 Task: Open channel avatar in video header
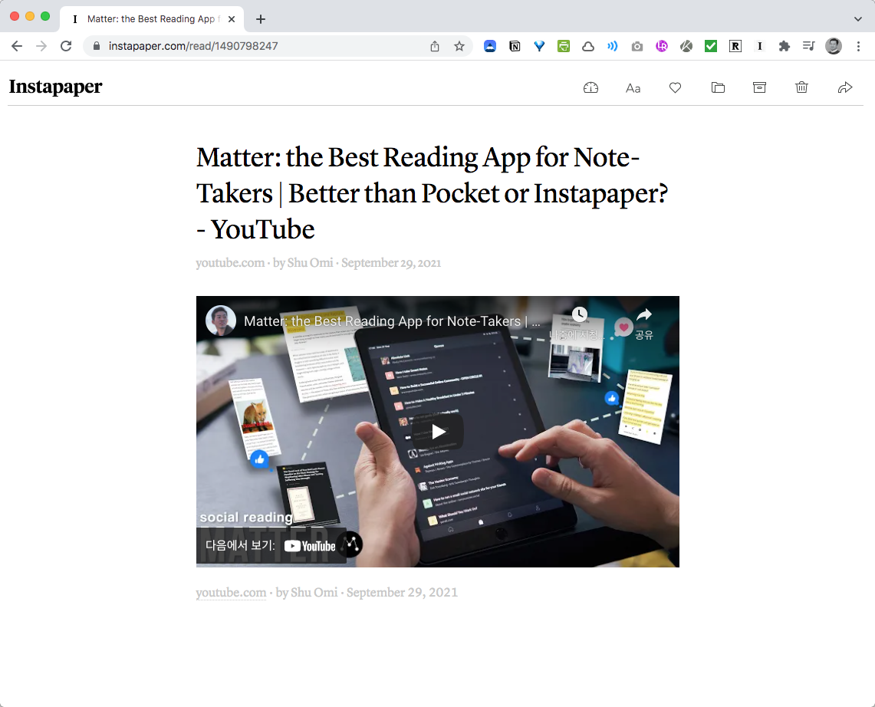coord(220,321)
